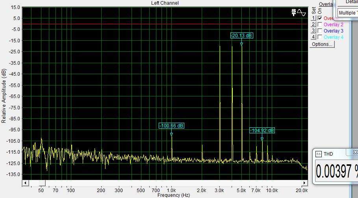
Task: Click the Overlay 4 cyan label
Action: (333, 37)
